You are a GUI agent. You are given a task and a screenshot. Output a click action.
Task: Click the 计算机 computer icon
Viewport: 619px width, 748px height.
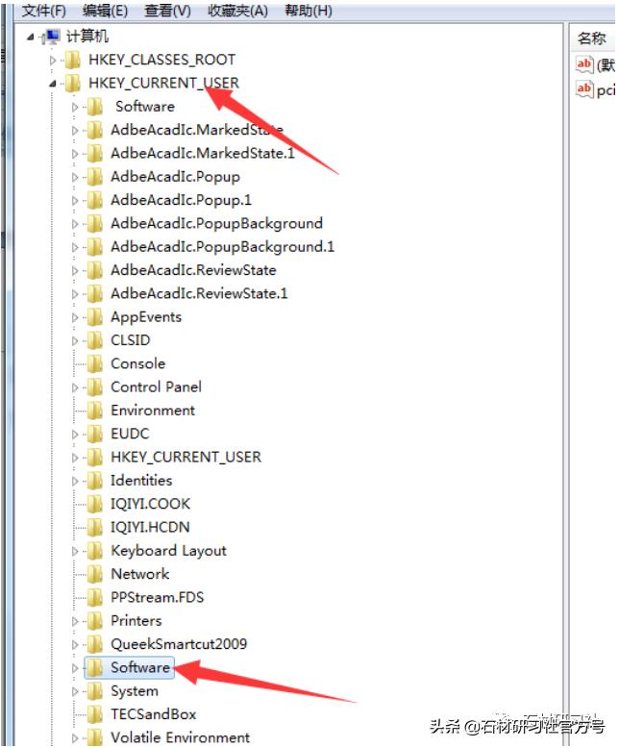coord(51,37)
